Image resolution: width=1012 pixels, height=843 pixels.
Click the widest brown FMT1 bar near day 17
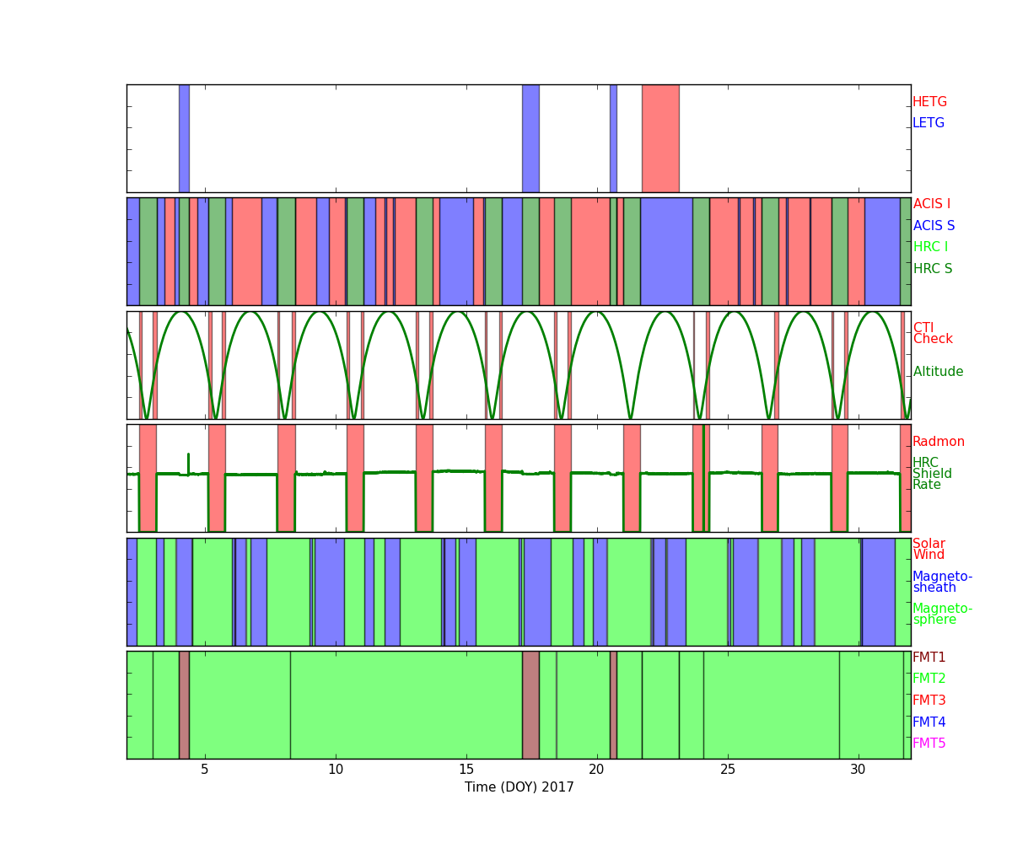[530, 705]
